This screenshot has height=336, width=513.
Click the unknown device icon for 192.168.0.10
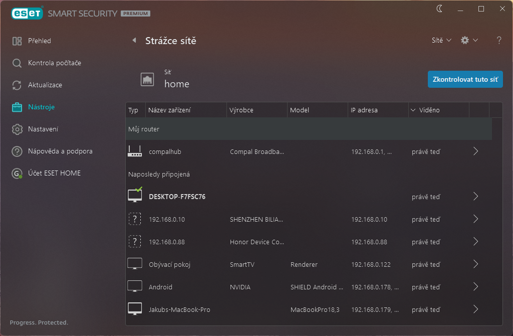click(x=135, y=219)
